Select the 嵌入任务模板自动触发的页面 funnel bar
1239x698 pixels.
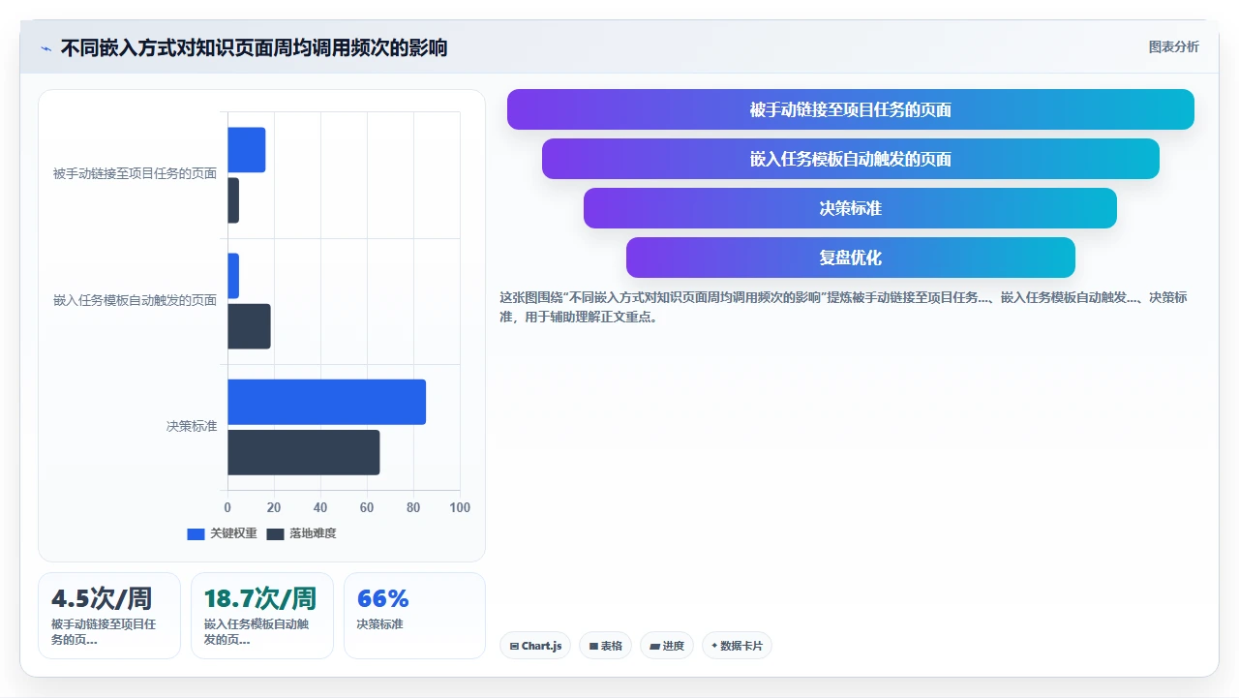(850, 159)
